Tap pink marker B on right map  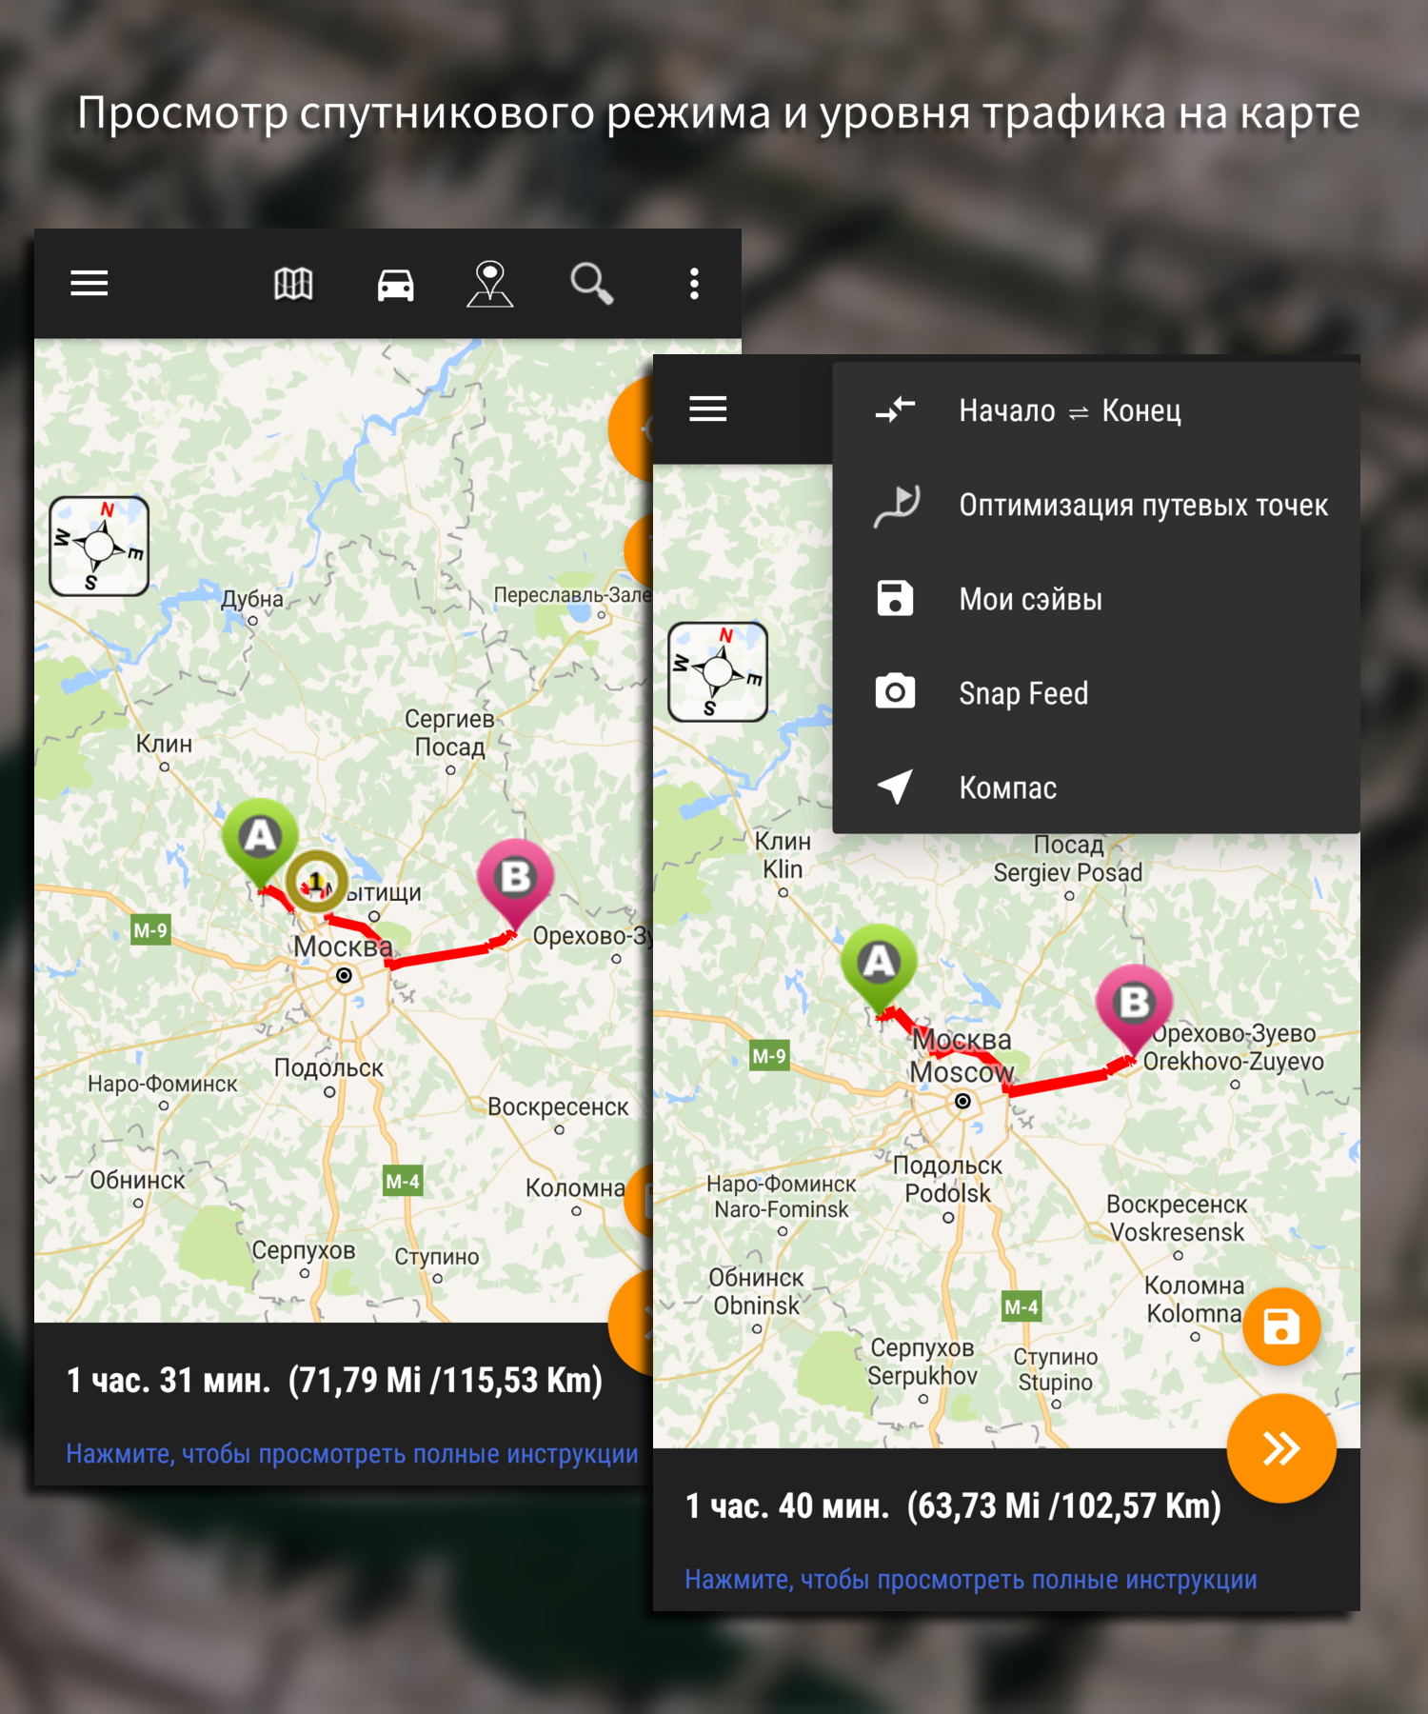1134,1008
